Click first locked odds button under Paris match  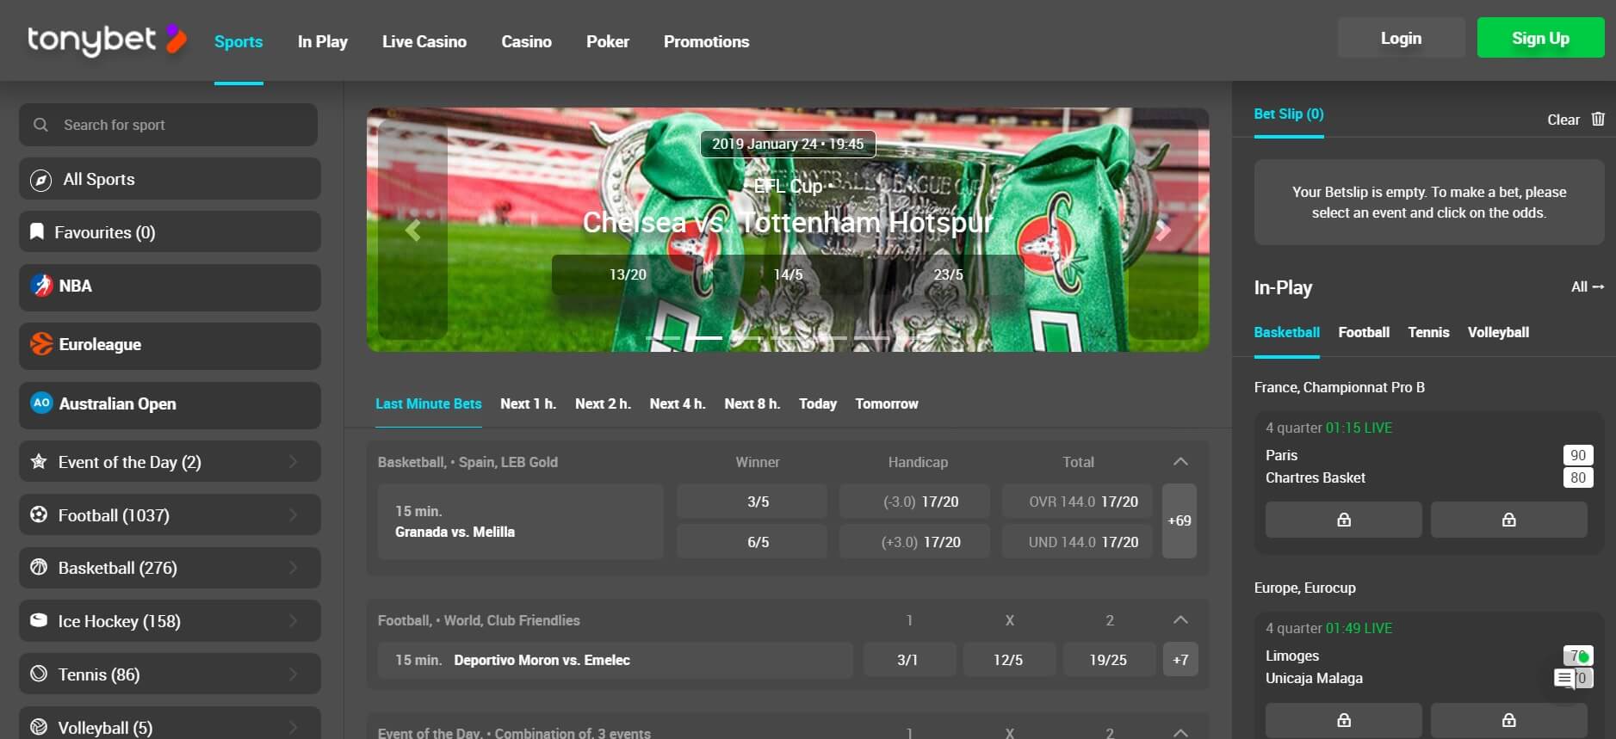[x=1343, y=520]
